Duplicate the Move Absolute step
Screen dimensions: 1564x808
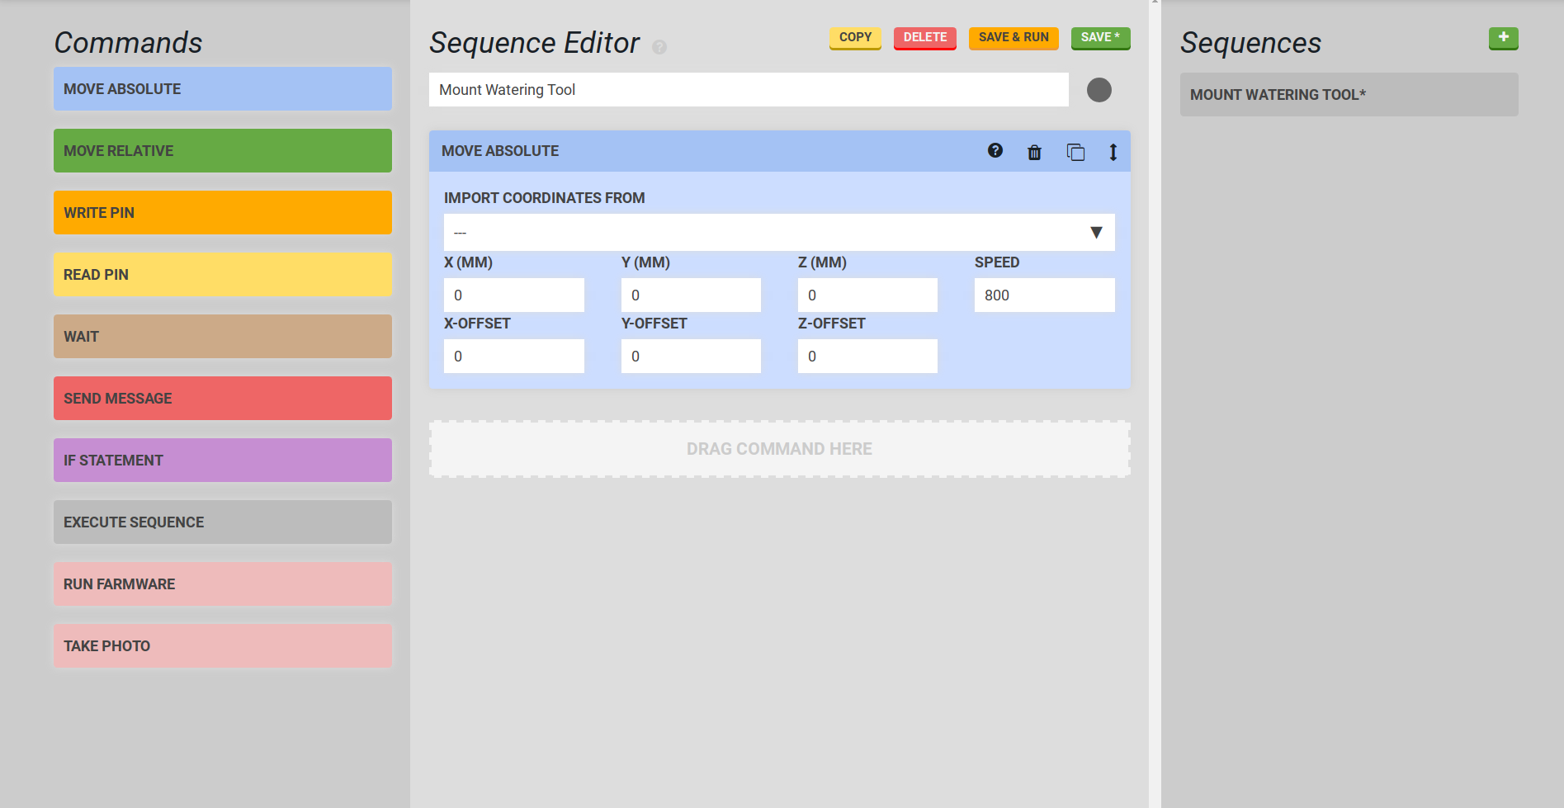tap(1075, 152)
